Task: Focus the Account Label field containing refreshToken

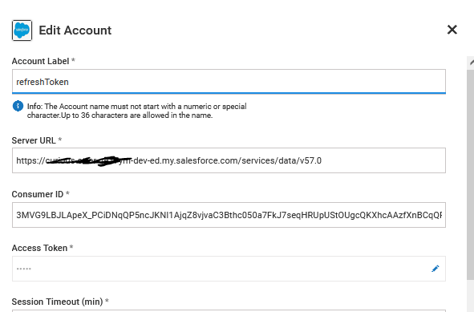Action: pos(229,81)
